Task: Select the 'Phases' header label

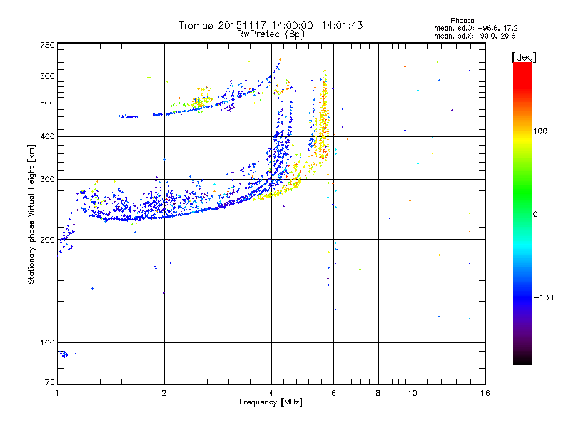Action: [462, 21]
